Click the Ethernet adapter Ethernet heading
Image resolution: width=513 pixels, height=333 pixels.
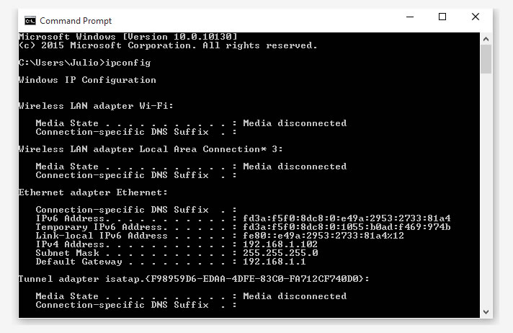point(93,192)
